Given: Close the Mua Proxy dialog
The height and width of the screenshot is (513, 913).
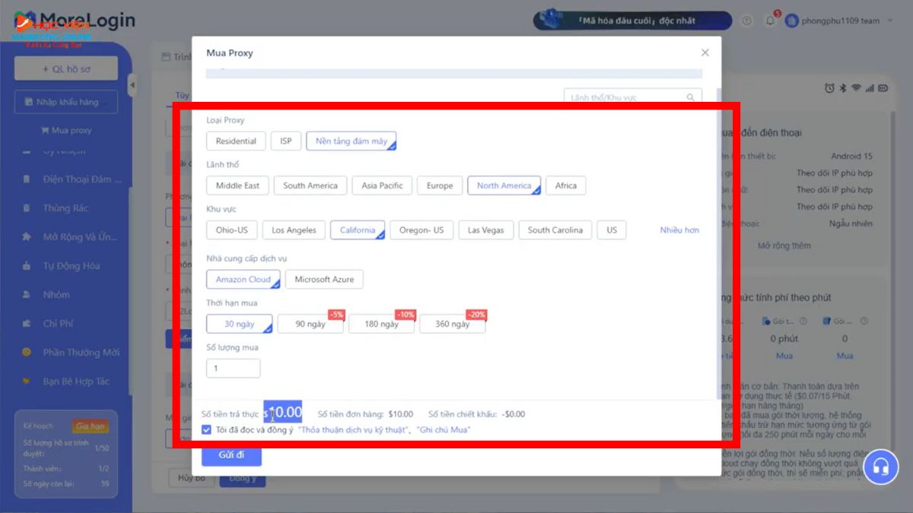Looking at the screenshot, I should pos(705,52).
